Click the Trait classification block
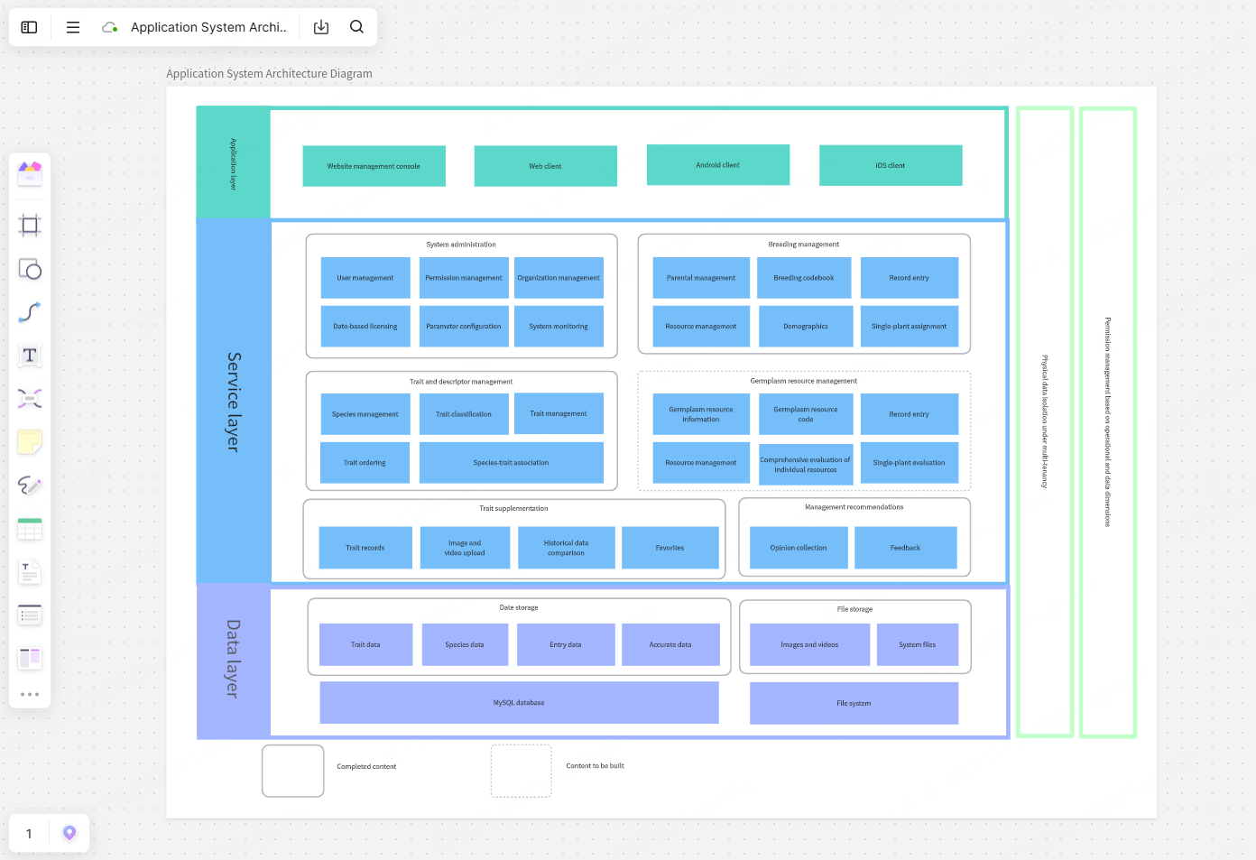The image size is (1256, 860). coord(464,414)
